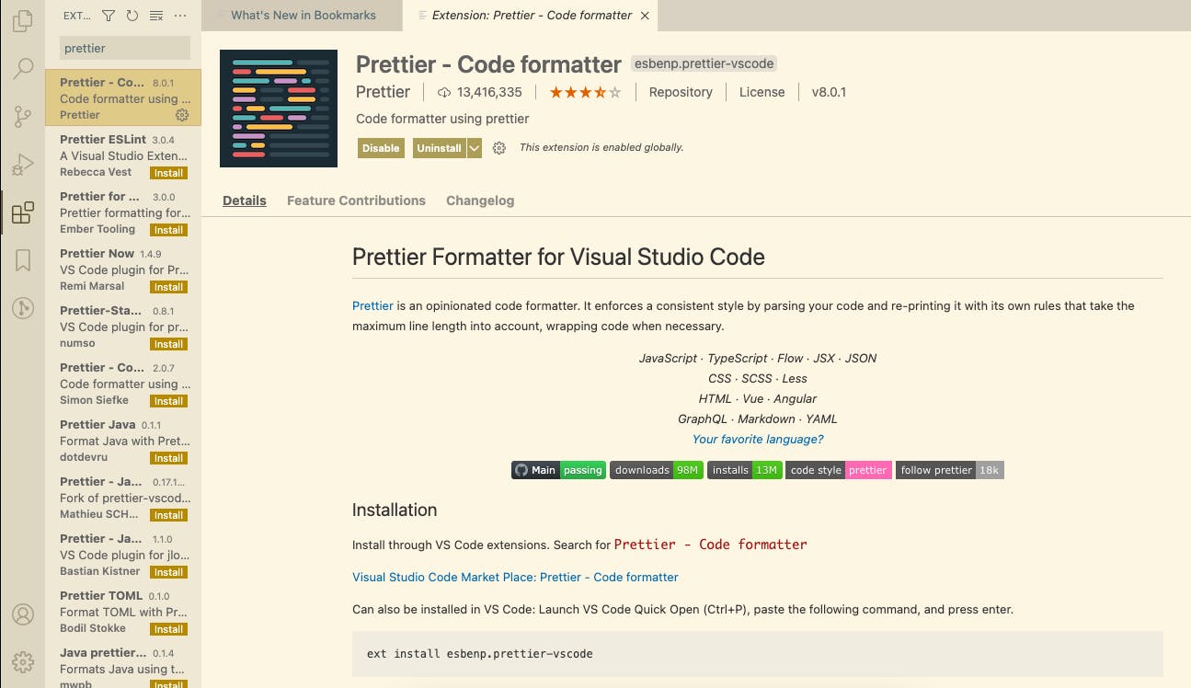Click the Prettier publisher name in header

pyautogui.click(x=384, y=92)
